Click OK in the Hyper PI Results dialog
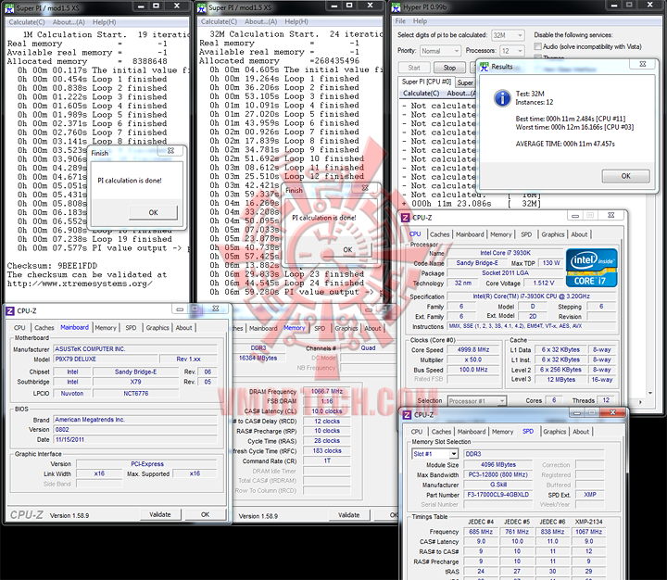 (625, 176)
